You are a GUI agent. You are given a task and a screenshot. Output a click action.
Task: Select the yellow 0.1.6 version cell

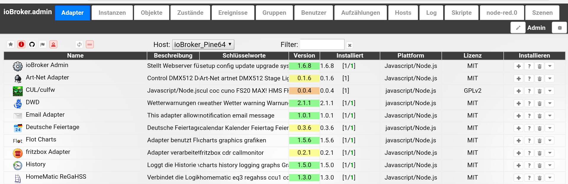(x=304, y=78)
